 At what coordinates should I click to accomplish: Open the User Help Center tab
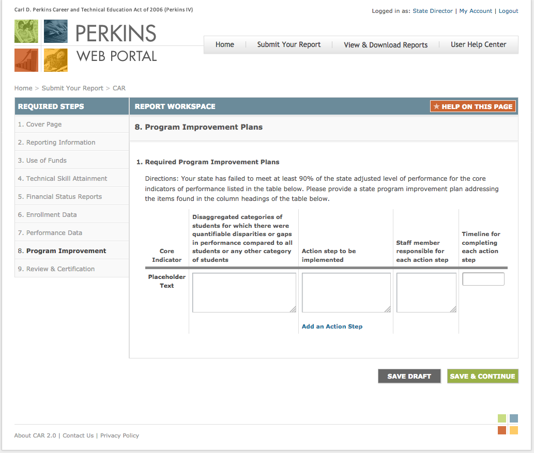[478, 44]
